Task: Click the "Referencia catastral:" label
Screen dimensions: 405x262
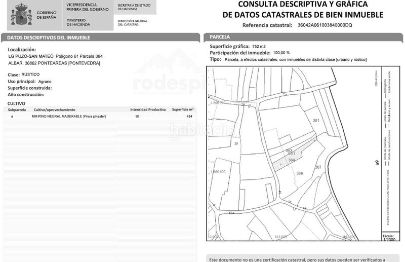Action: click(x=267, y=25)
